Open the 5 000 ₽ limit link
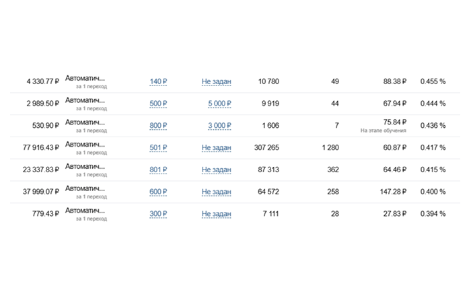 tap(219, 104)
